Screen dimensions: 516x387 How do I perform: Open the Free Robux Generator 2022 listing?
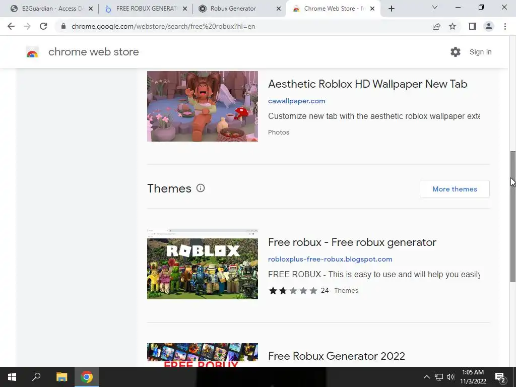point(336,356)
